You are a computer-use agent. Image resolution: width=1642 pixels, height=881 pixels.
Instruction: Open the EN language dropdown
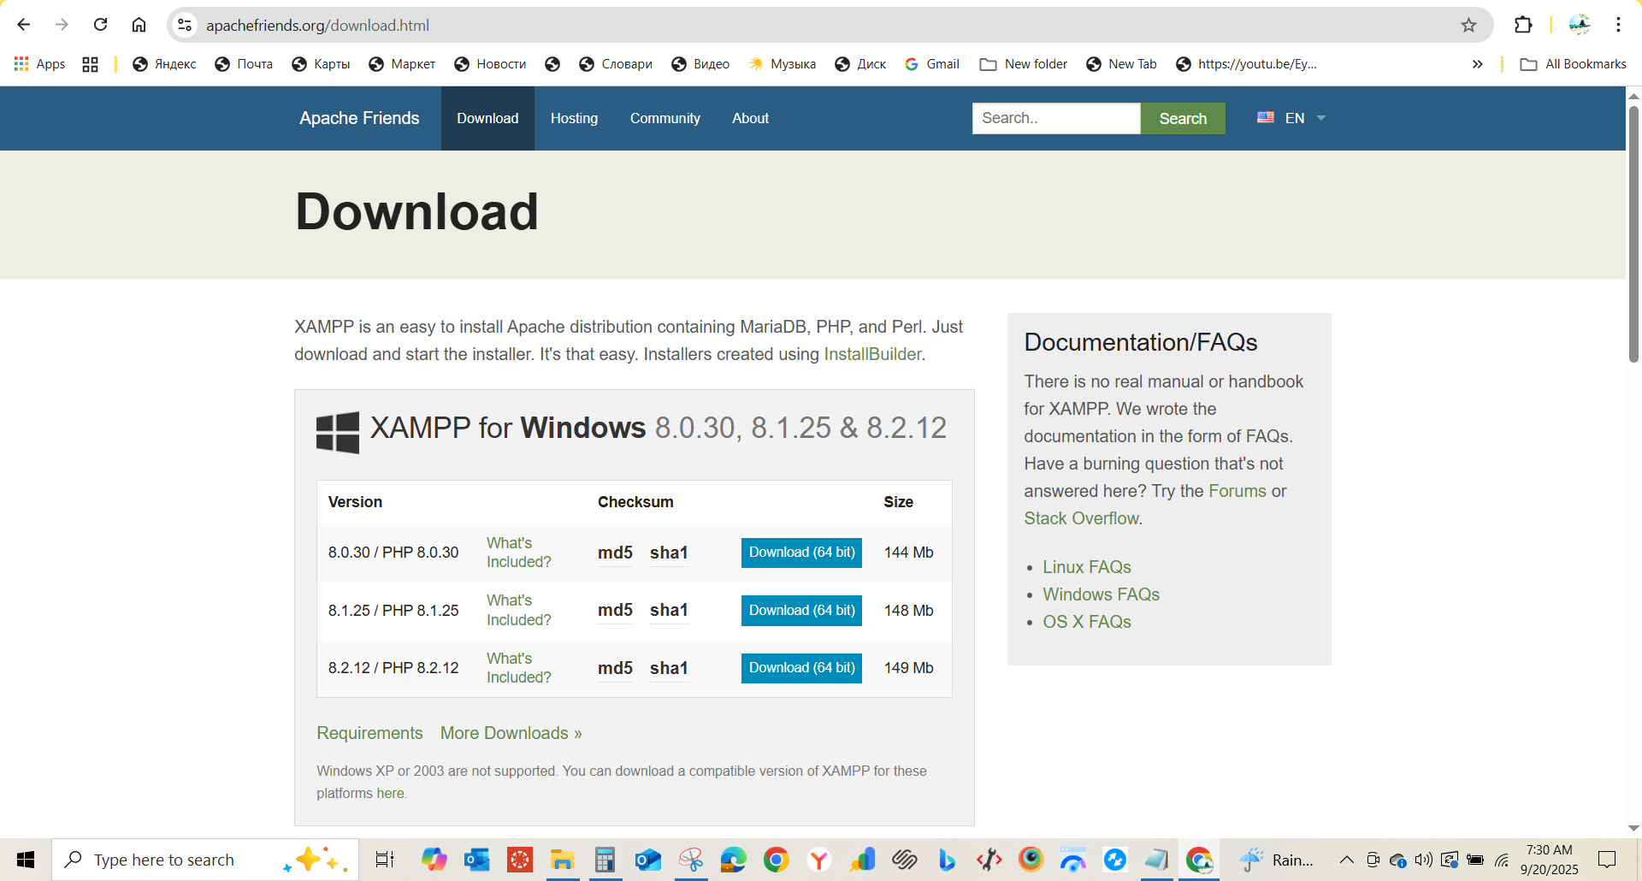1294,118
